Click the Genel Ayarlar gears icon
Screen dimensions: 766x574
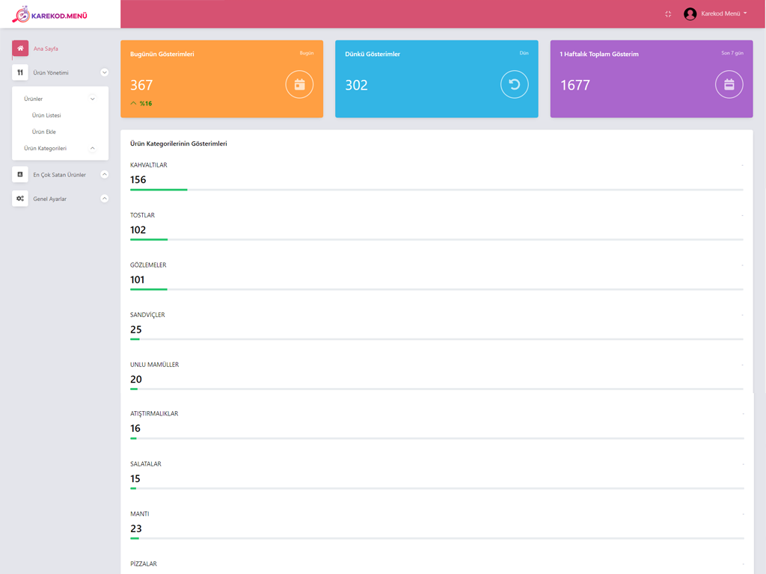click(20, 198)
